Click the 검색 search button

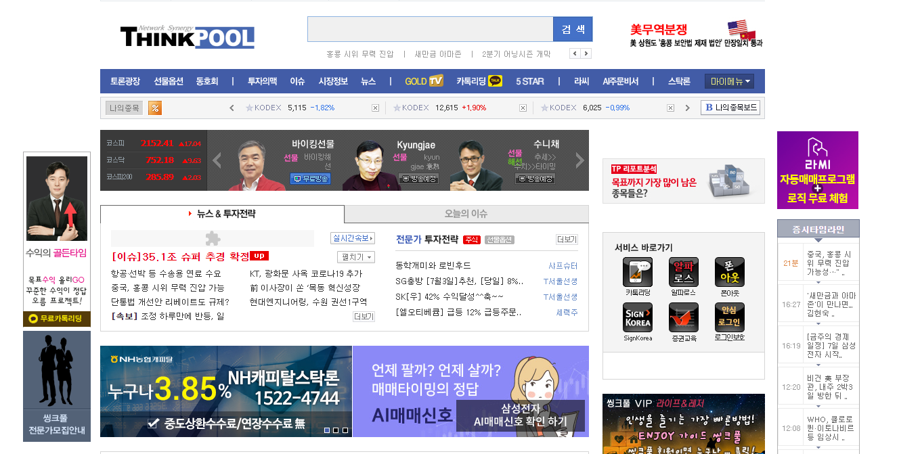(573, 29)
